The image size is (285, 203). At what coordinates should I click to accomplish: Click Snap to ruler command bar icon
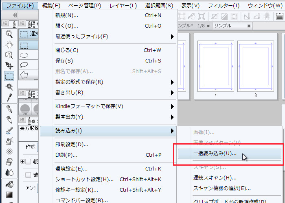pyautogui.click(x=247, y=17)
